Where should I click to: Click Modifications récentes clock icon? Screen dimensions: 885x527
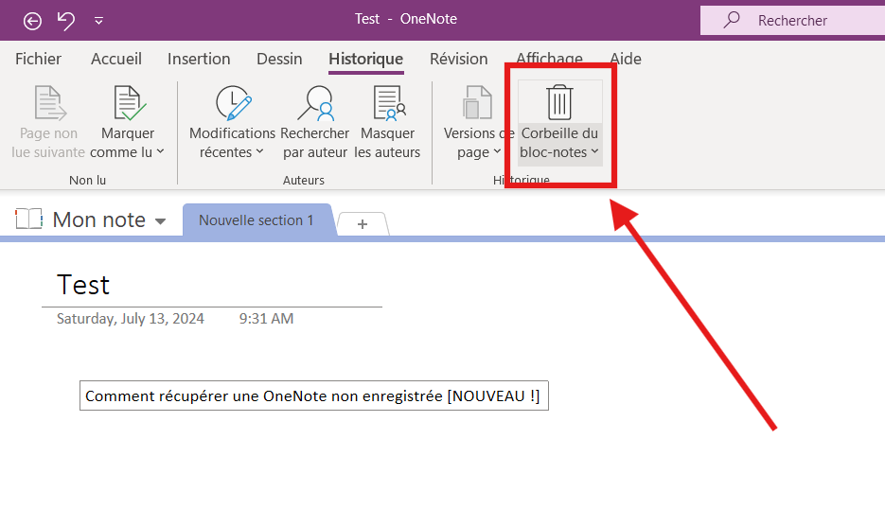[x=233, y=103]
